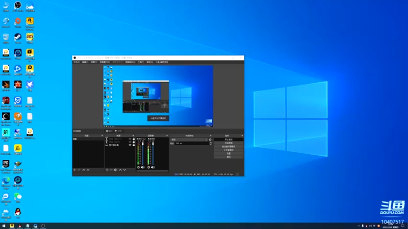Move the source up in Sources panel
The height and width of the screenshot is (229, 408).
[x=120, y=170]
